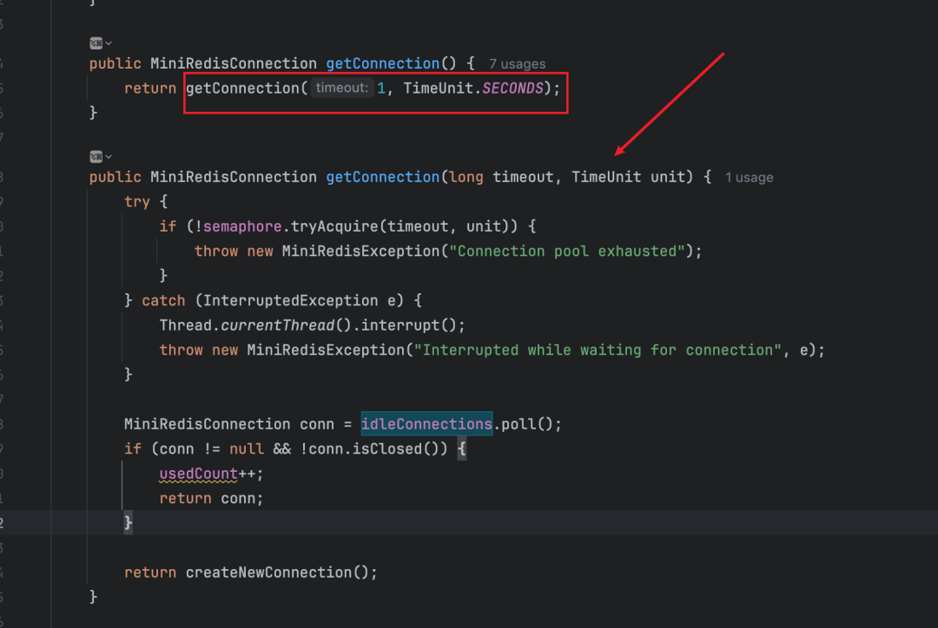Click the InterruptedException type in catch clause
The width and height of the screenshot is (938, 628).
(290, 301)
